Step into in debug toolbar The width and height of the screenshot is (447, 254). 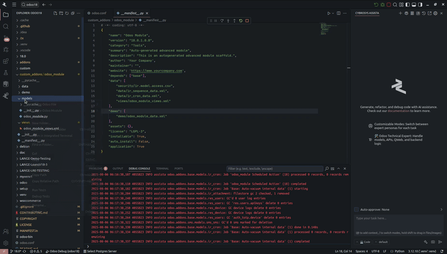[x=228, y=21]
